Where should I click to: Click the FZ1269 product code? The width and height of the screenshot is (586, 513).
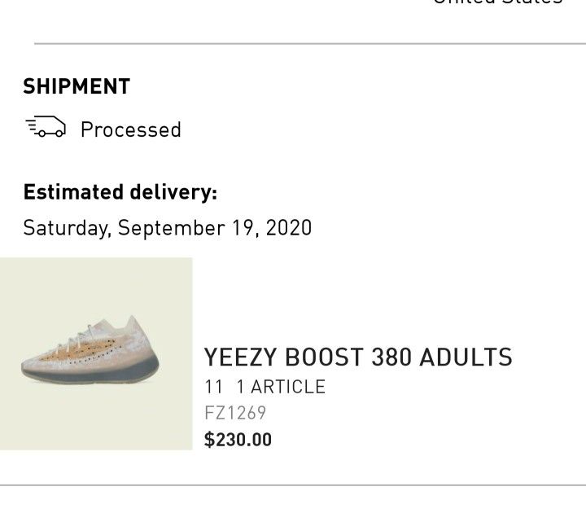(235, 413)
